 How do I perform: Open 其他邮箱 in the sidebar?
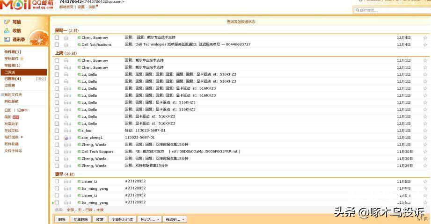12,101
